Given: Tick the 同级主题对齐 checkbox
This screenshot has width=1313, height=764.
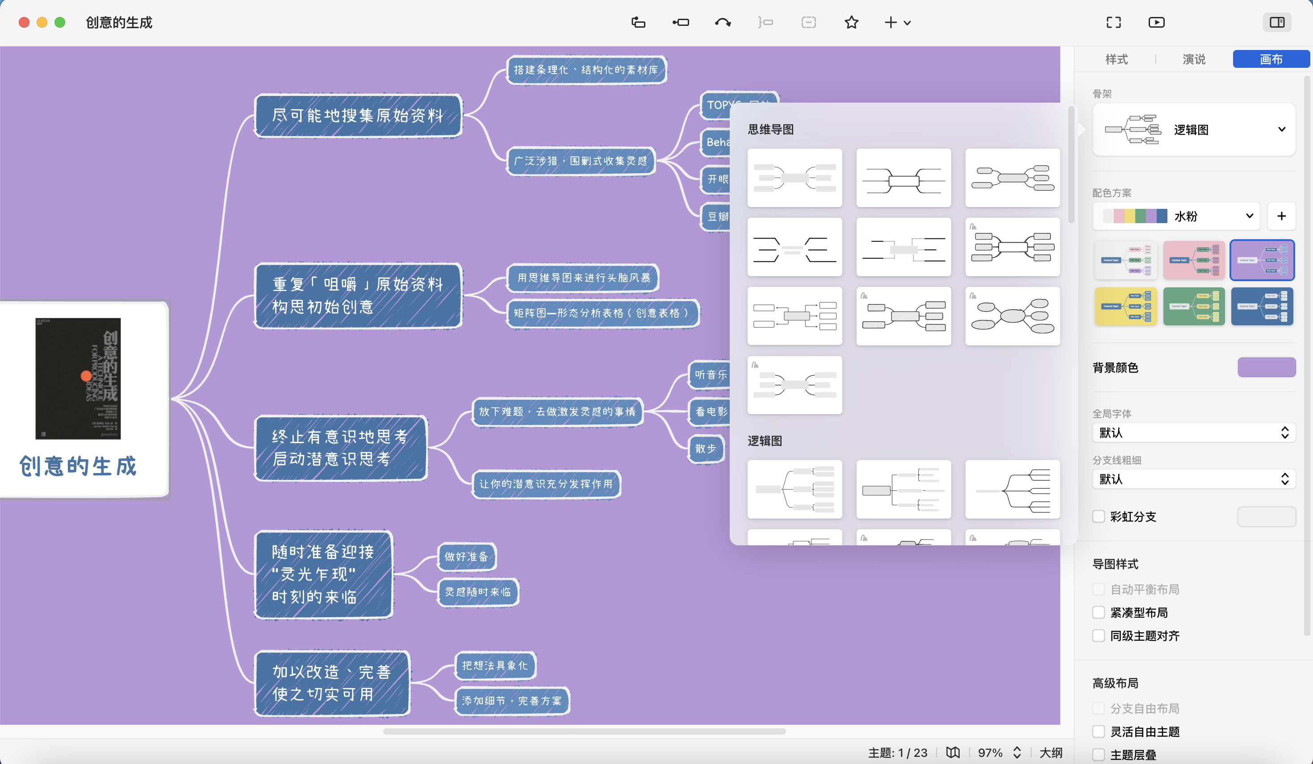Looking at the screenshot, I should point(1099,635).
